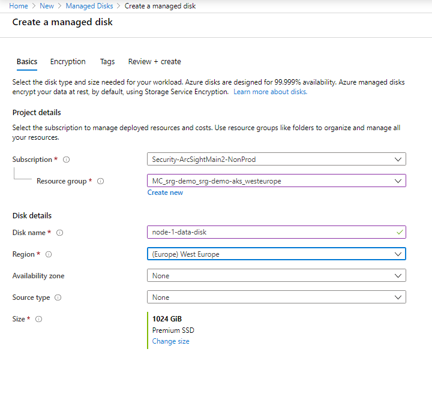This screenshot has width=432, height=409.
Task: Expand the Availability zone dropdown
Action: (x=276, y=276)
